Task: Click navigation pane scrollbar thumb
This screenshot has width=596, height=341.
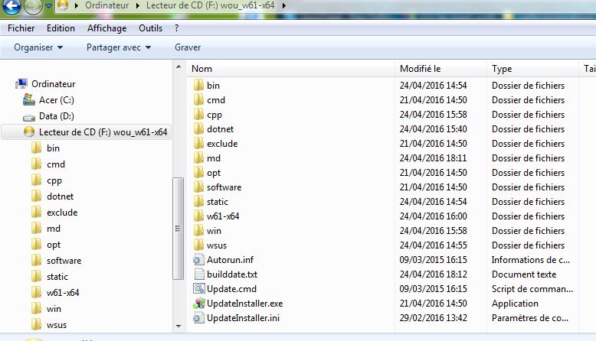Action: [178, 229]
